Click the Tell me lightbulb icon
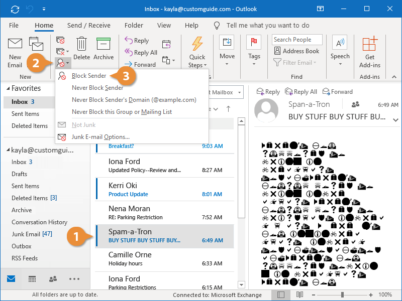 (x=217, y=26)
